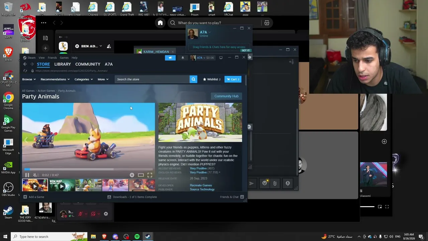Open the Games menu
Screen dimensions: 428x241
[x=64, y=58]
